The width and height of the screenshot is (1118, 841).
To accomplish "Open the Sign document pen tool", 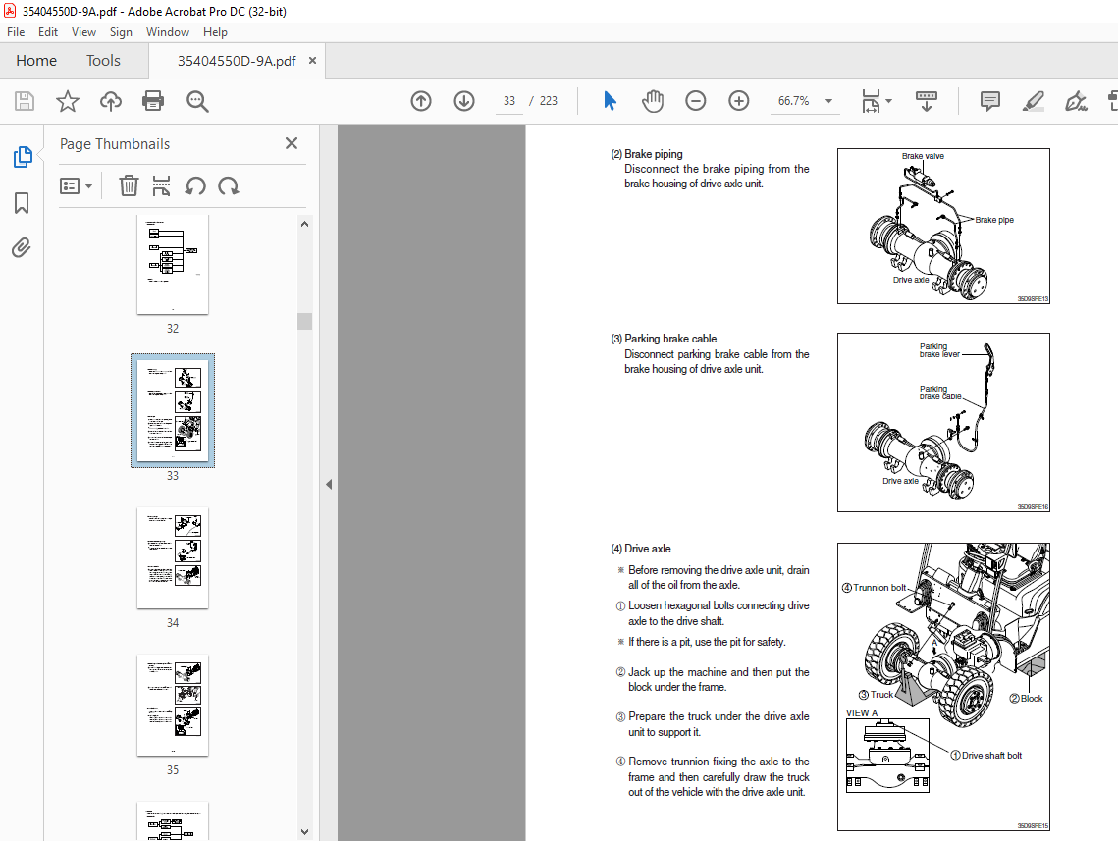I will point(1076,101).
